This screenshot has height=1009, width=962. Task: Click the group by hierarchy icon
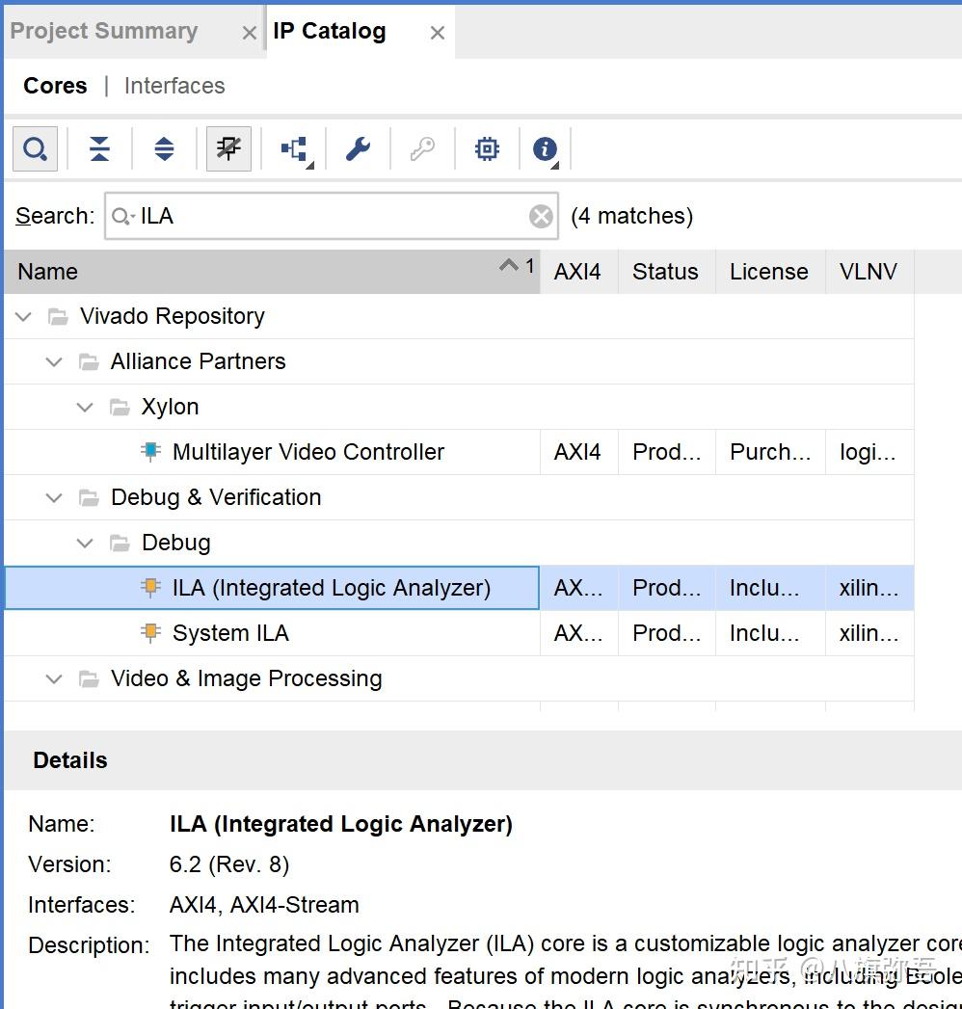(x=294, y=149)
